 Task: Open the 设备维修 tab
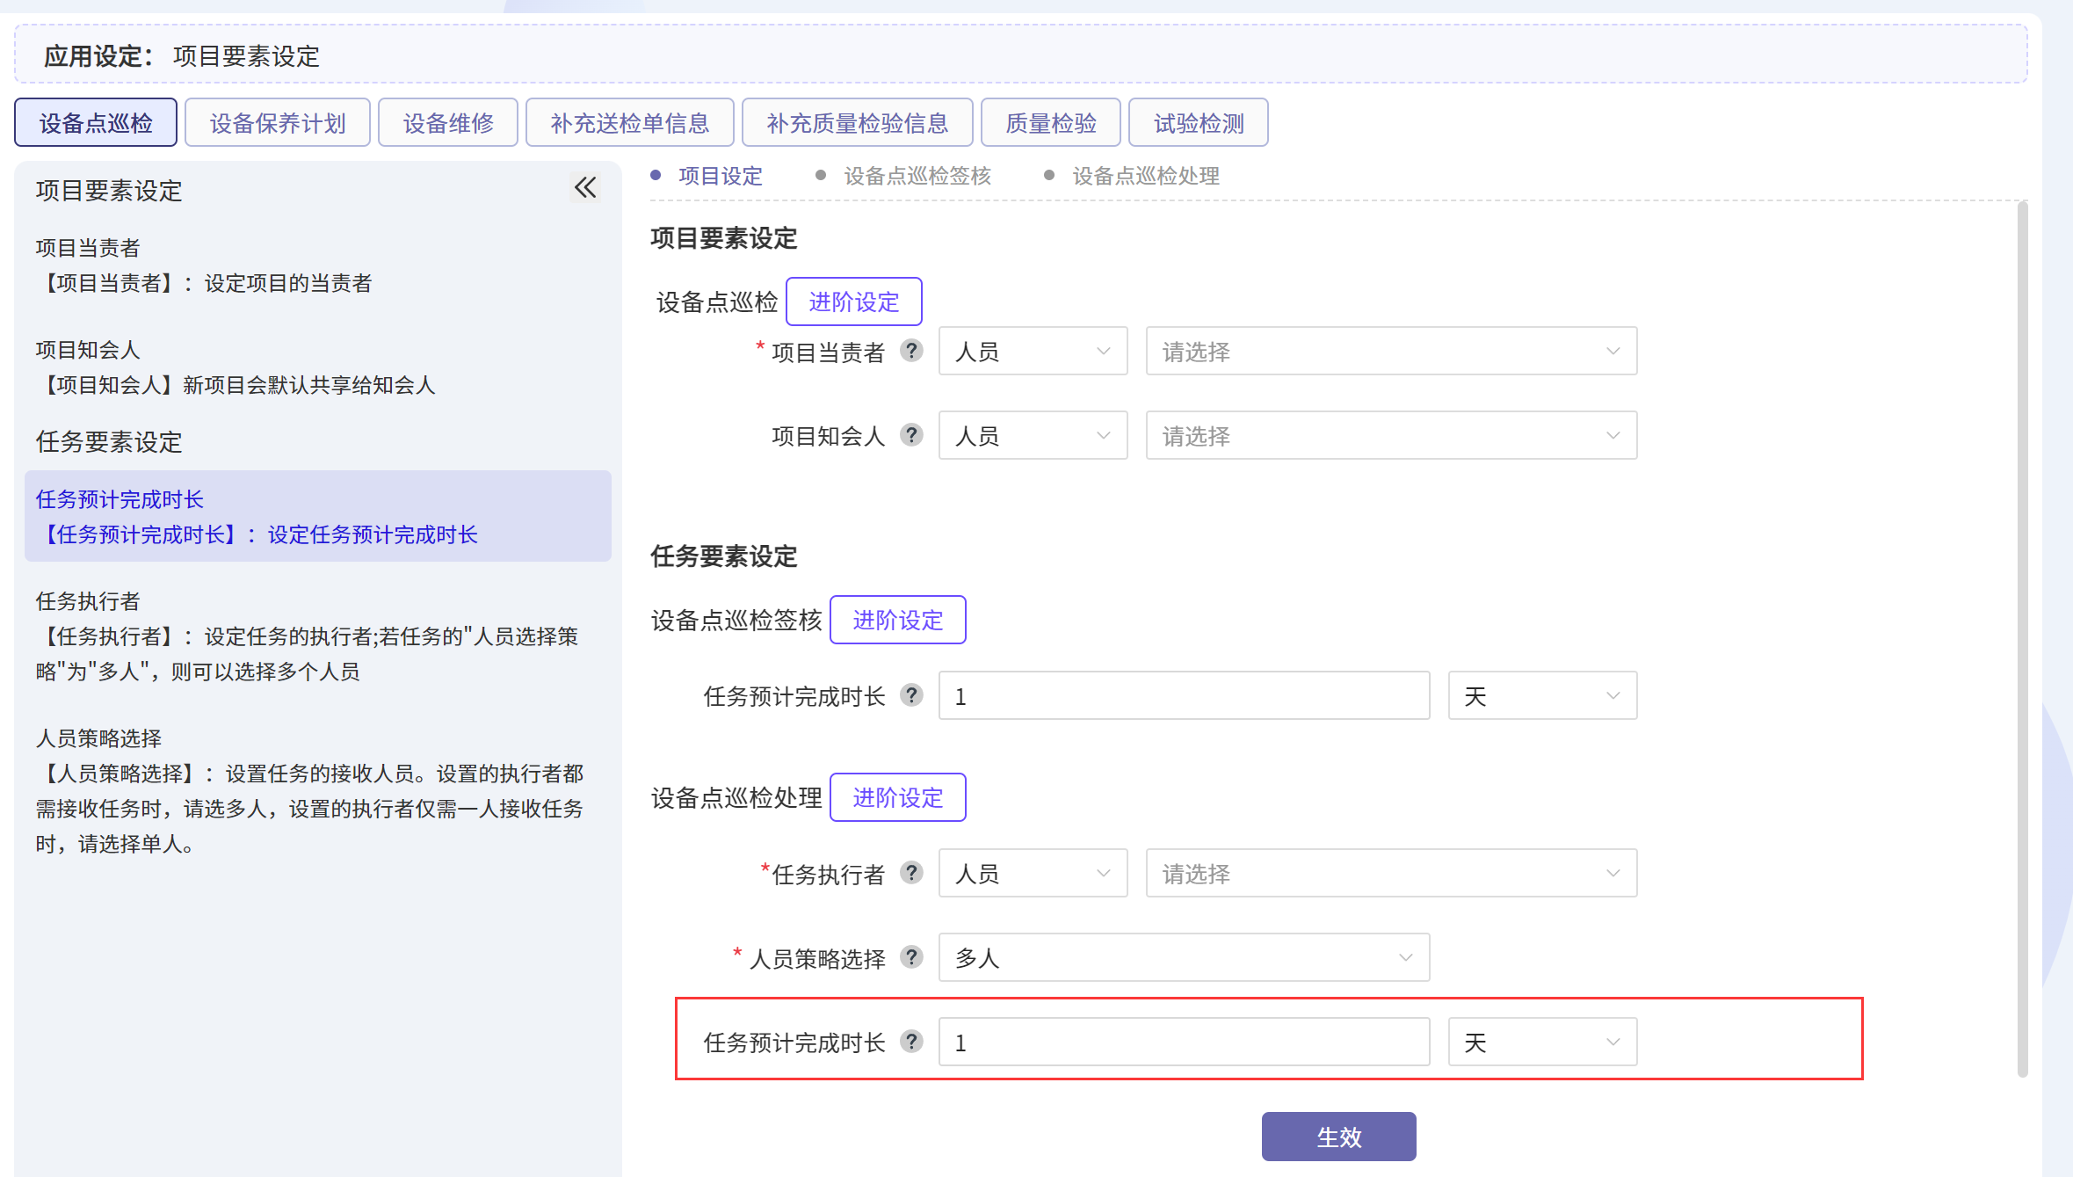click(448, 122)
